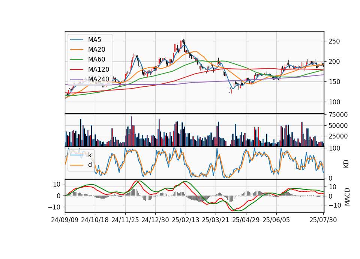Click the MA5 legend label
This screenshot has height=259, width=360.
coord(94,40)
